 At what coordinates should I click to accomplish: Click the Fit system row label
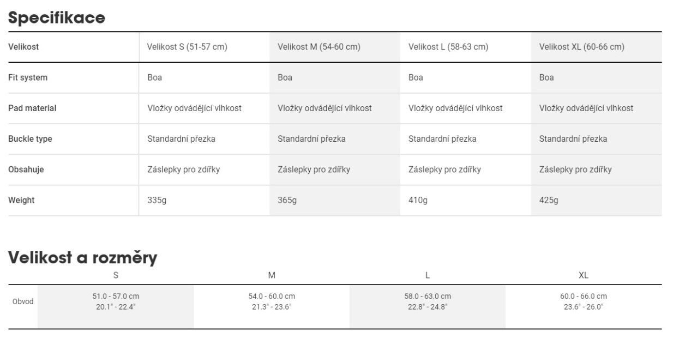pyautogui.click(x=28, y=77)
